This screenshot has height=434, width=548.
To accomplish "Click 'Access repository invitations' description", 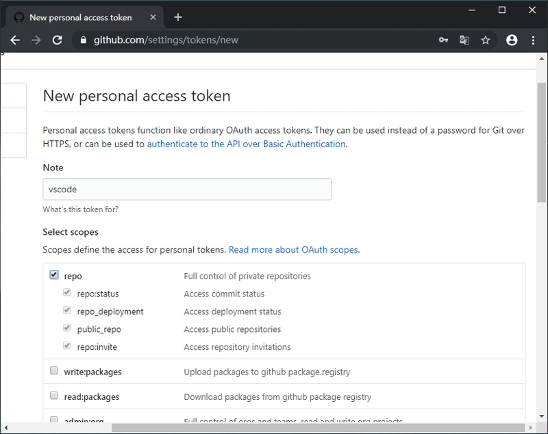I will tap(237, 347).
